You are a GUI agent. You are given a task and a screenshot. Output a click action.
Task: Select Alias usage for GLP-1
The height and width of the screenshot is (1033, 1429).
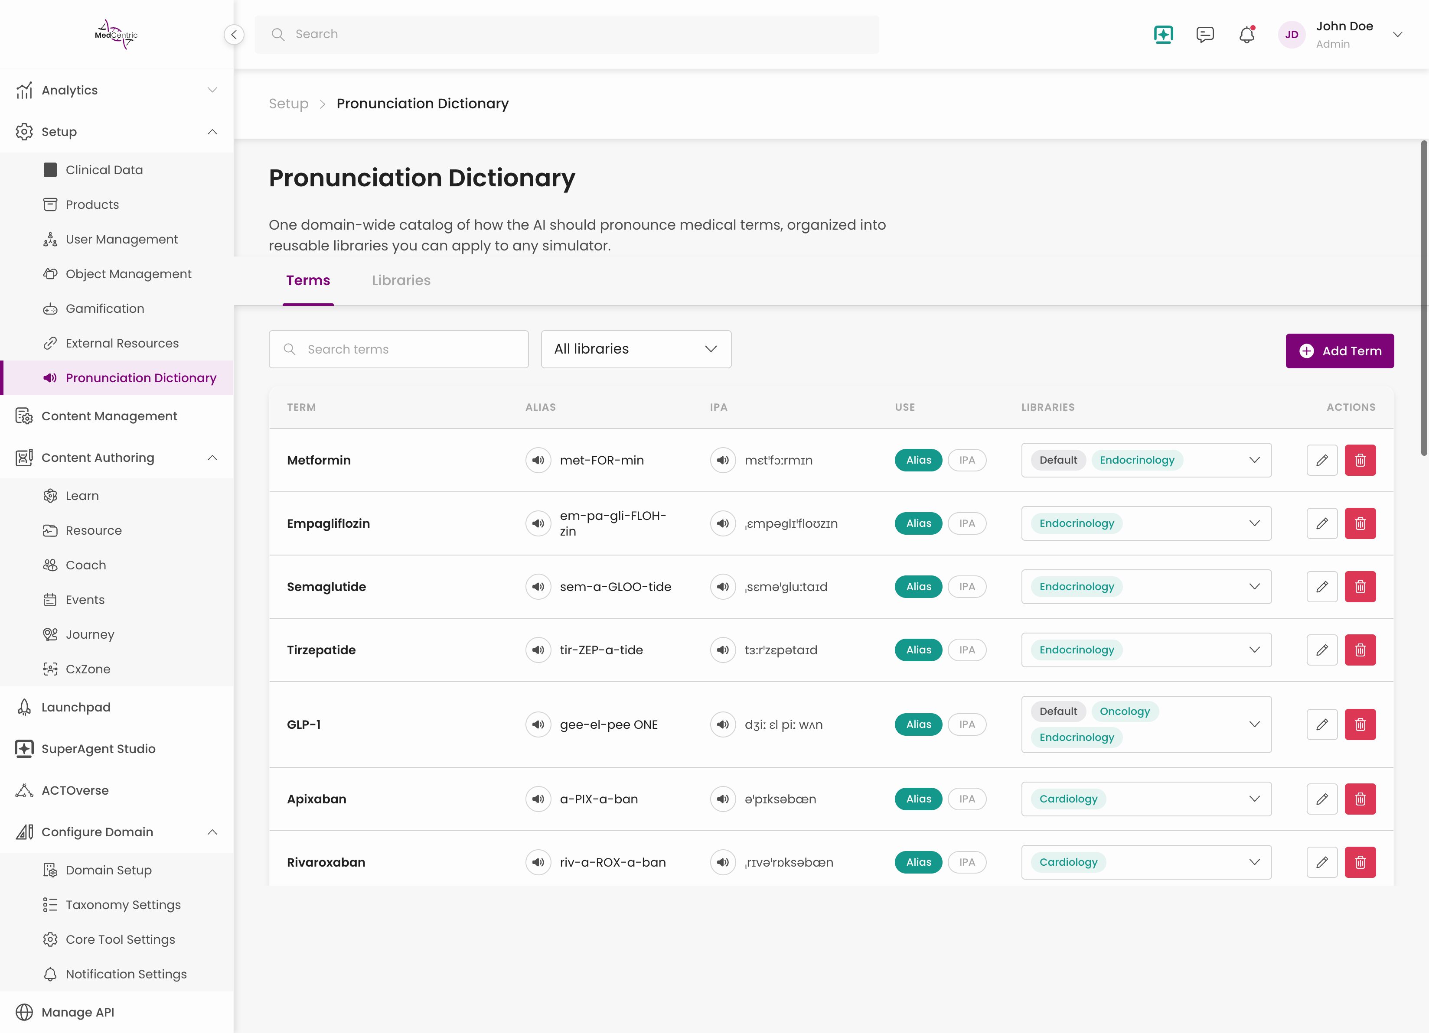point(918,724)
